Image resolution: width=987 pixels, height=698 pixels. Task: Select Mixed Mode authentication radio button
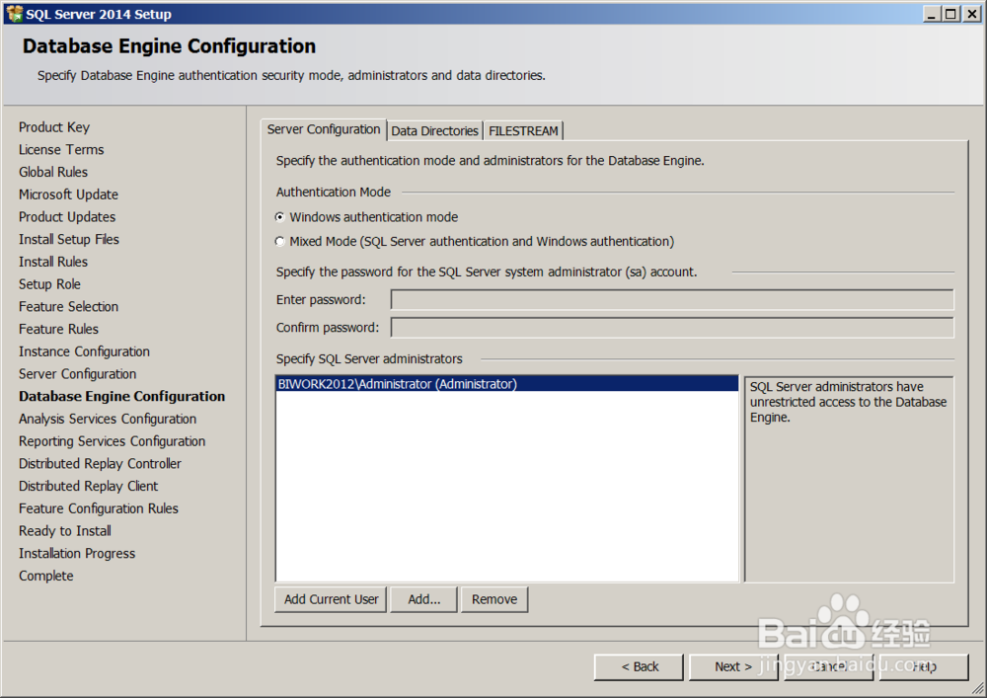(280, 242)
